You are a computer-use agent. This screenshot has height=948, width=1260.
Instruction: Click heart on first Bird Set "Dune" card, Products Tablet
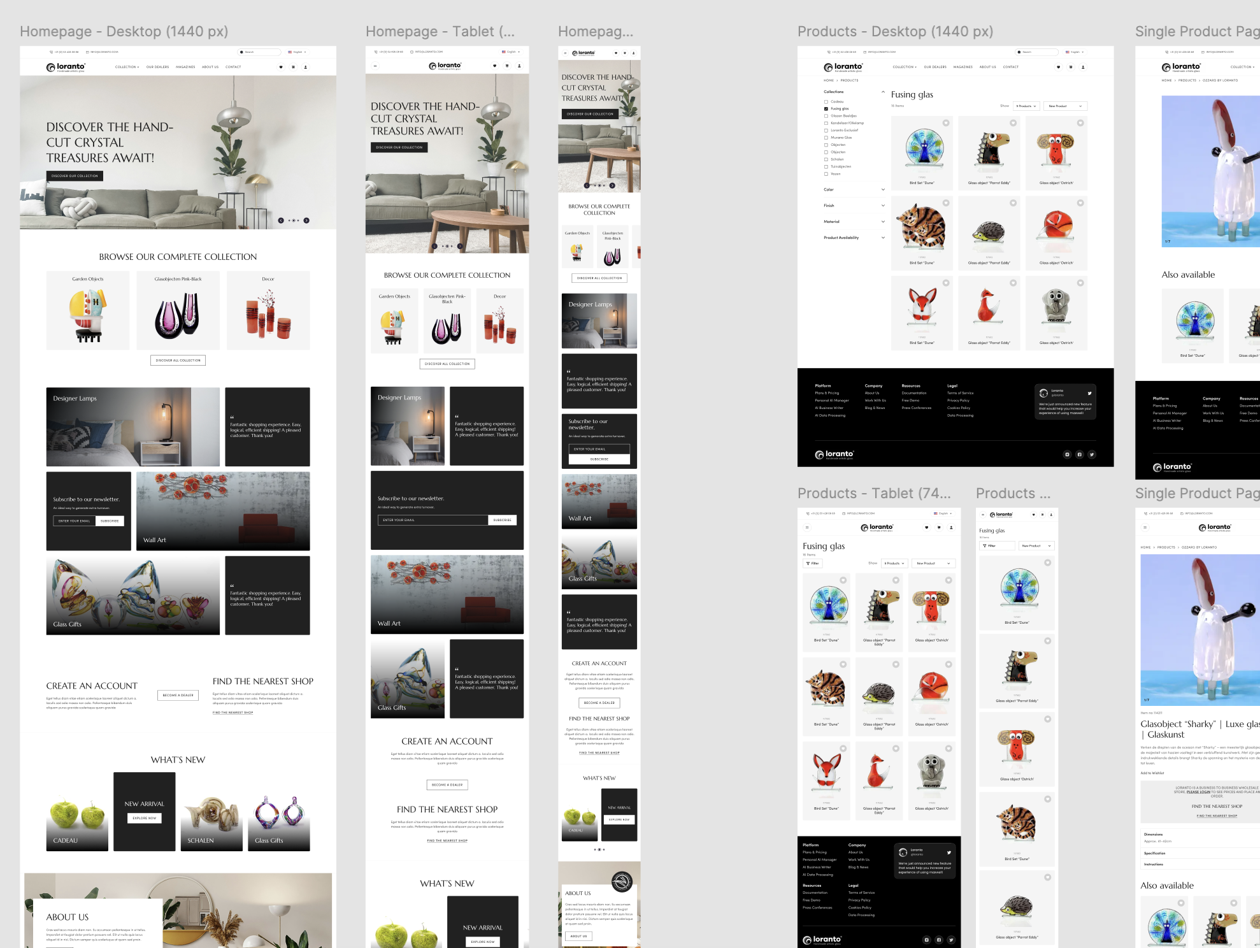click(843, 580)
